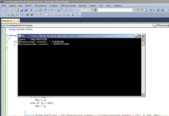Viewport: 169px width, 116px height.
Task: Open Solution Explorer from toolbar icon
Action: [137, 10]
